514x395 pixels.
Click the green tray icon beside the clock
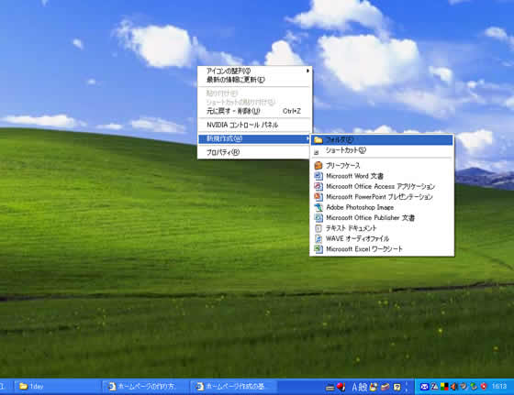coord(474,387)
